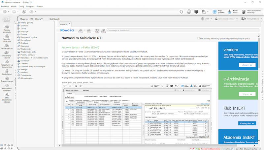The image size is (264, 150).
Task: Click the Krajowy System e-Faktur heading
Action: tap(80, 47)
